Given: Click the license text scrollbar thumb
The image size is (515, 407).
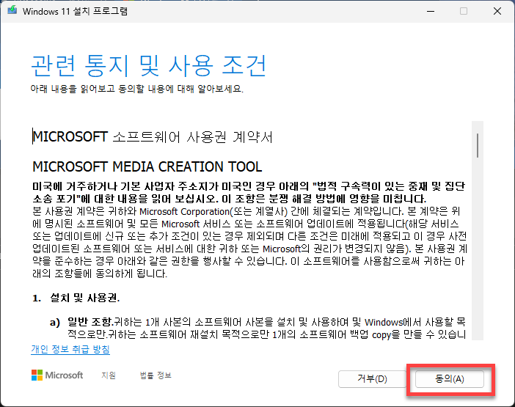Looking at the screenshot, I should (478, 145).
